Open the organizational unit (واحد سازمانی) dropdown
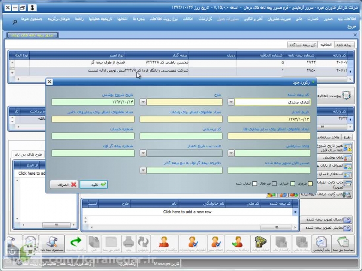Viewport: 362px width, 271px height. click(x=231, y=153)
